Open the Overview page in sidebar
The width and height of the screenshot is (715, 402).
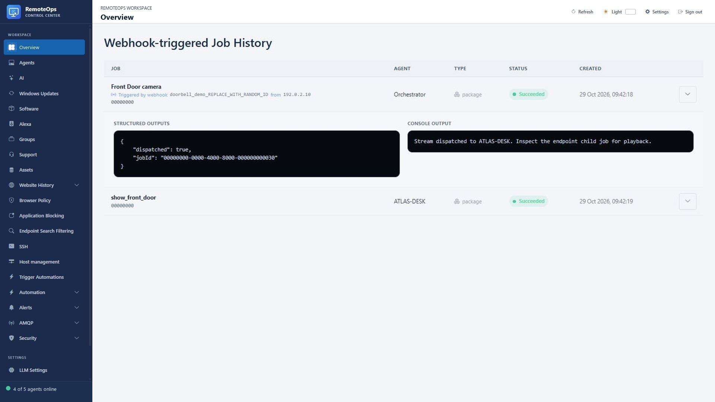[x=44, y=47]
